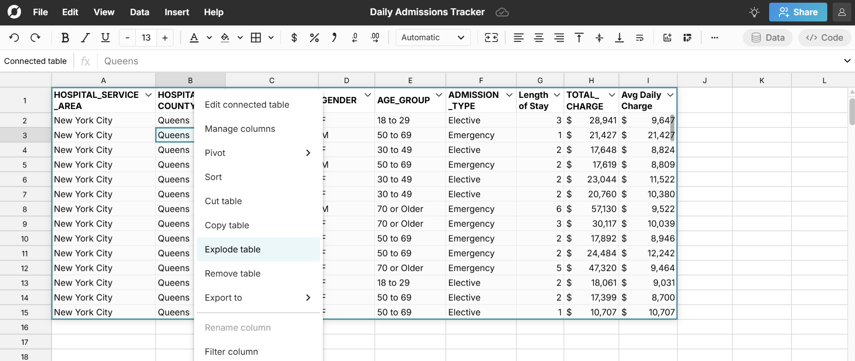Viewport: 855px width, 361px height.
Task: Select Filter column menu entry
Action: coord(258,352)
